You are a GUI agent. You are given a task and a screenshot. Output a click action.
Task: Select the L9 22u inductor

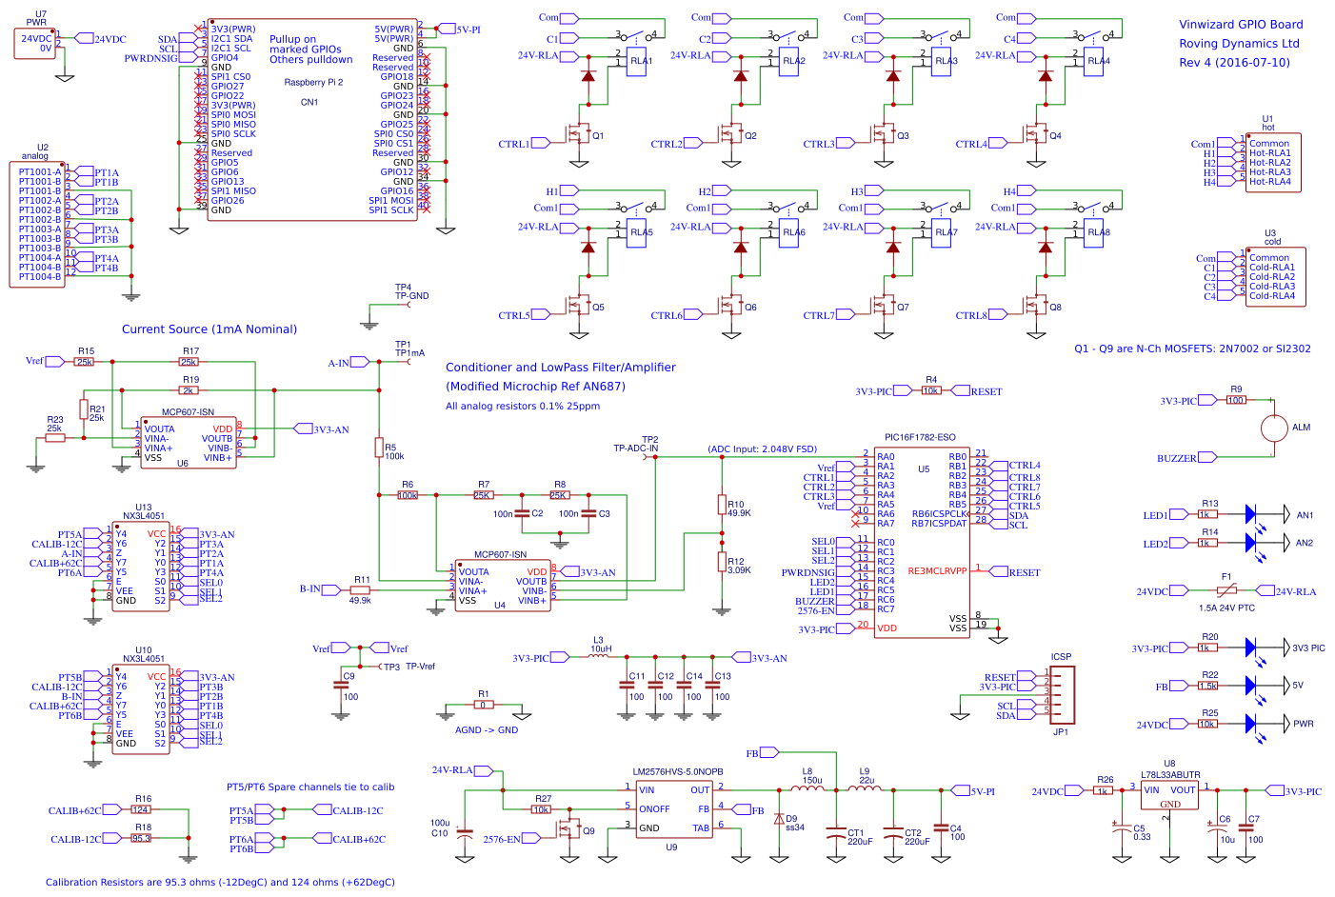pyautogui.click(x=865, y=788)
